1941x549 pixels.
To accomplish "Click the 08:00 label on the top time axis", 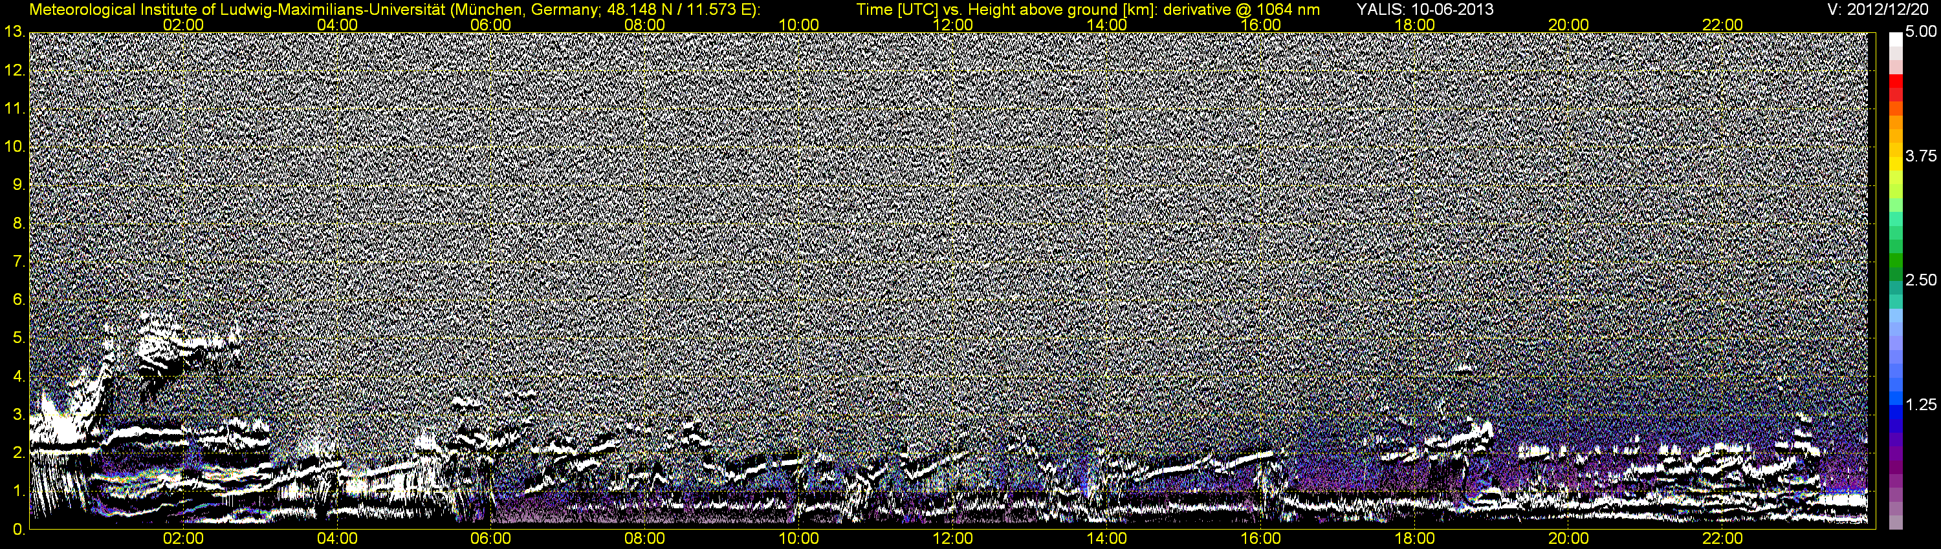I will coord(645,25).
